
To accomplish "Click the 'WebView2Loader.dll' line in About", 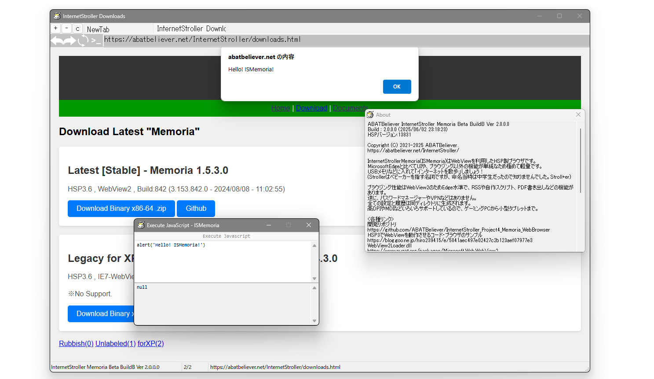I will (390, 246).
